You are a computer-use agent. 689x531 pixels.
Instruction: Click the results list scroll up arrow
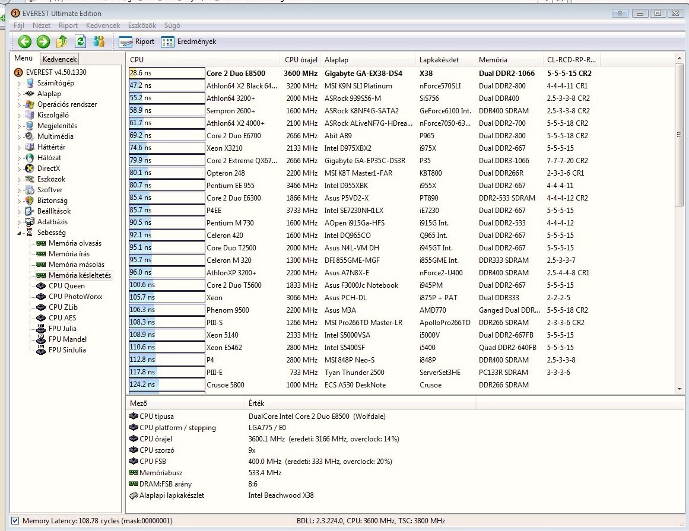pos(680,58)
